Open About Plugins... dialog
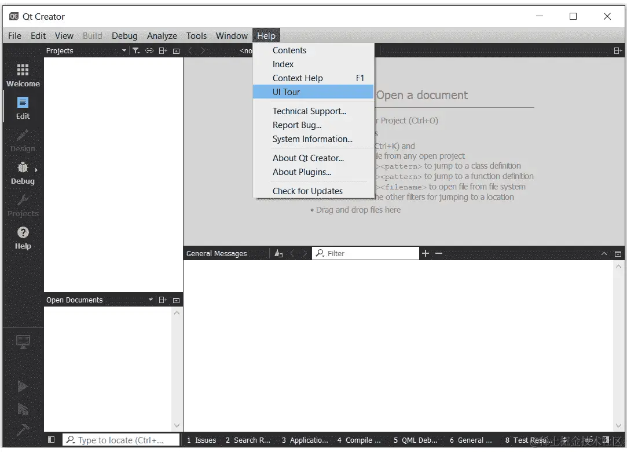Viewport: 627px width, 452px height. (x=313, y=172)
